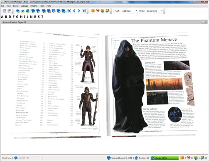Go to the next book record

pyautogui.click(x=79, y=11)
